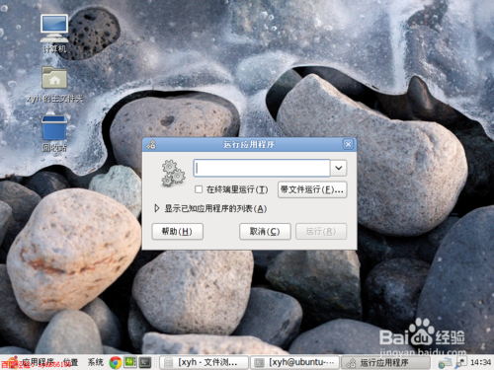This screenshot has width=494, height=370.
Task: Select the 运行应用程序 taskbar button
Action: (x=386, y=363)
